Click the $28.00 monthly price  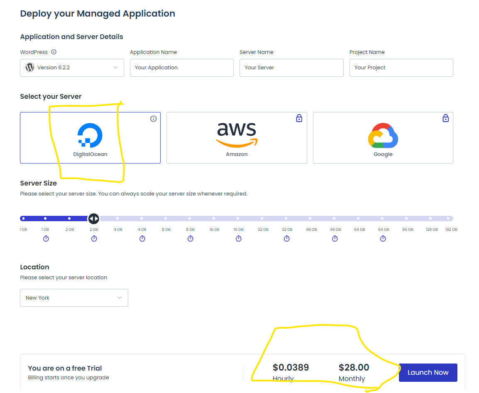coord(354,367)
